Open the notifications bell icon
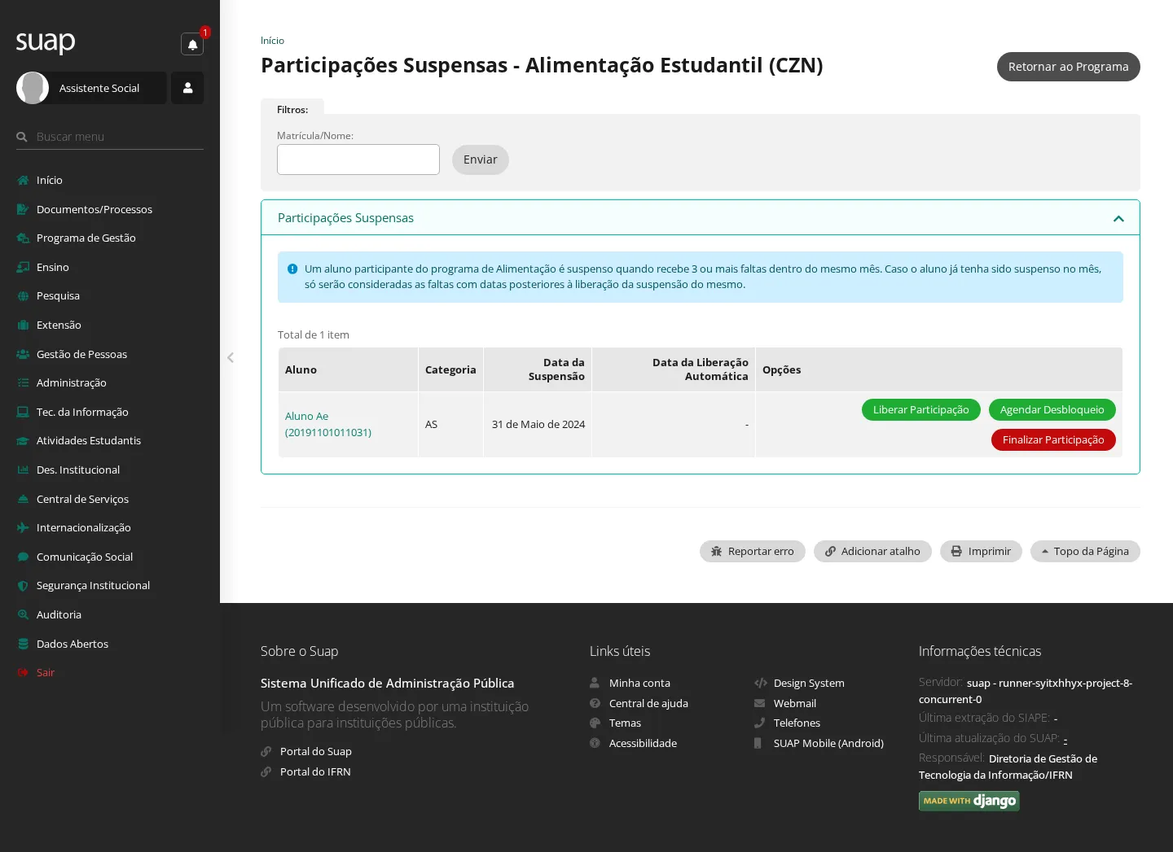The image size is (1173, 852). point(192,44)
